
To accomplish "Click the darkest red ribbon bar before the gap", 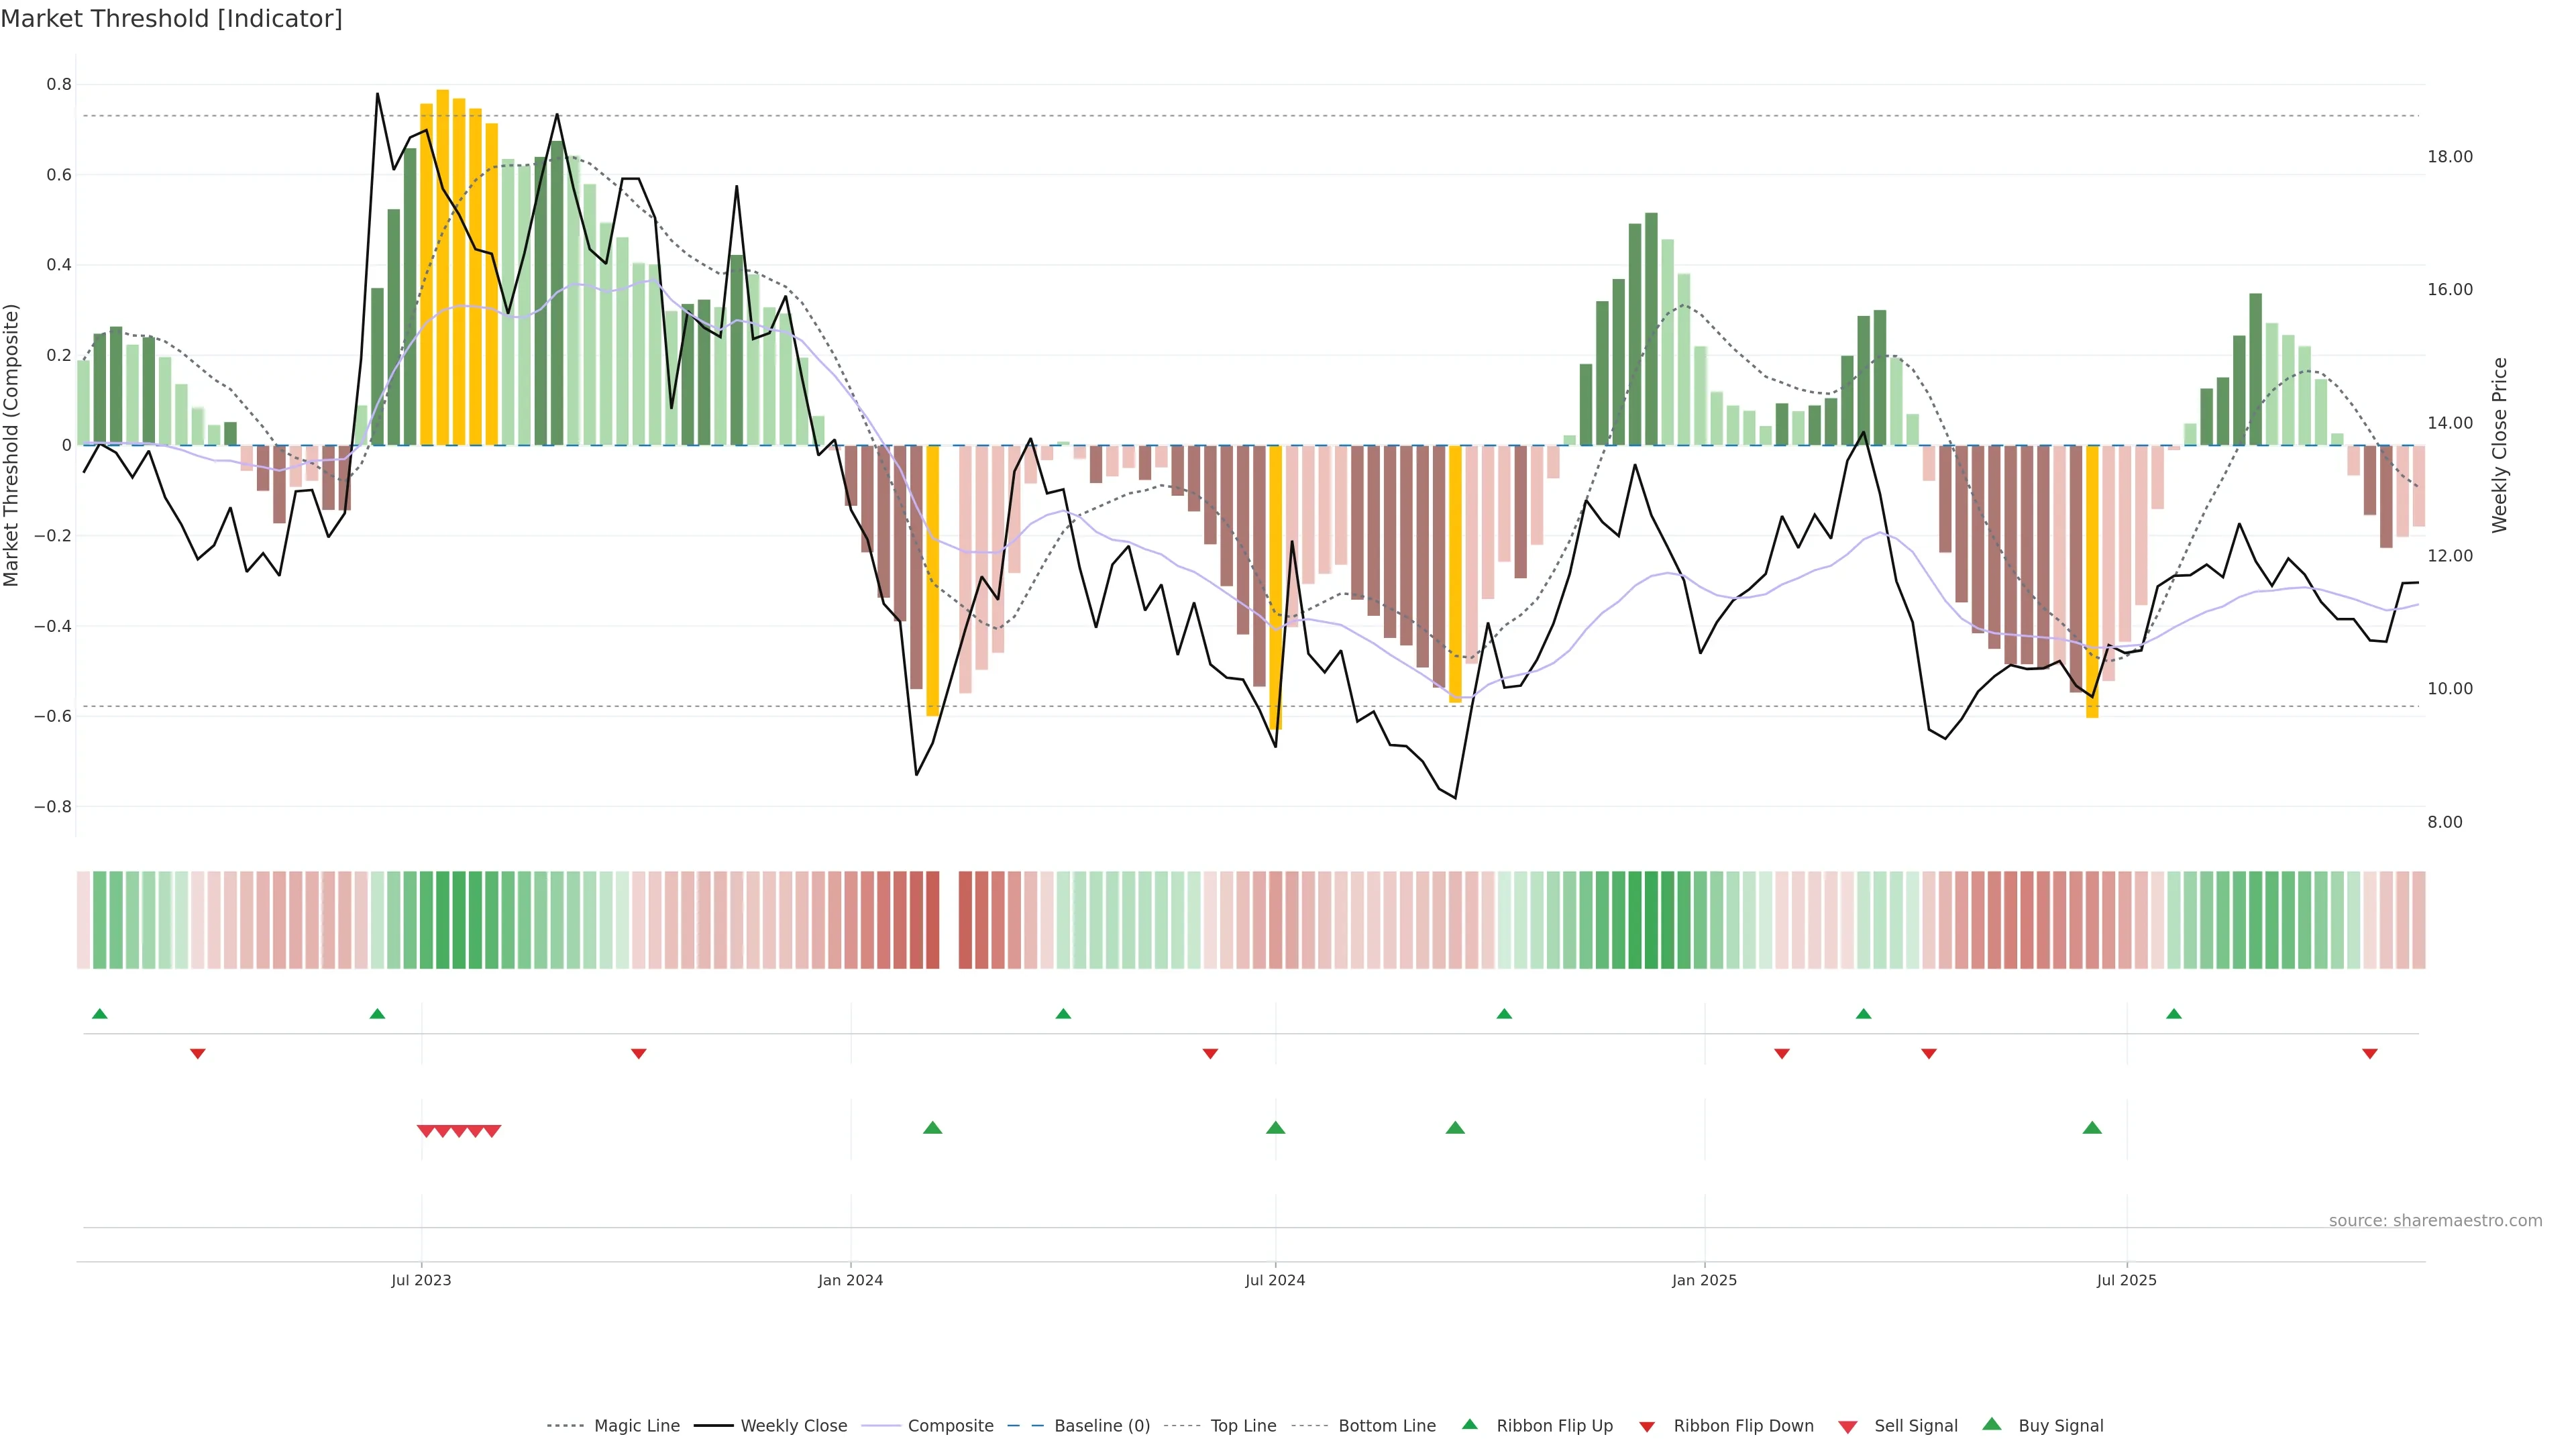I will 932,920.
